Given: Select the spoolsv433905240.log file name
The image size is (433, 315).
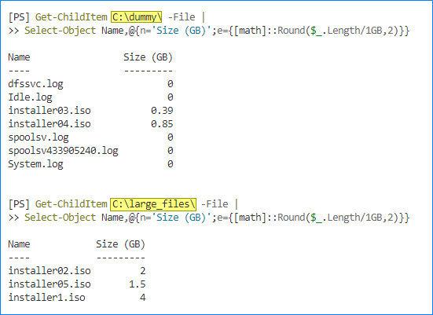Looking at the screenshot, I should pyautogui.click(x=63, y=151).
